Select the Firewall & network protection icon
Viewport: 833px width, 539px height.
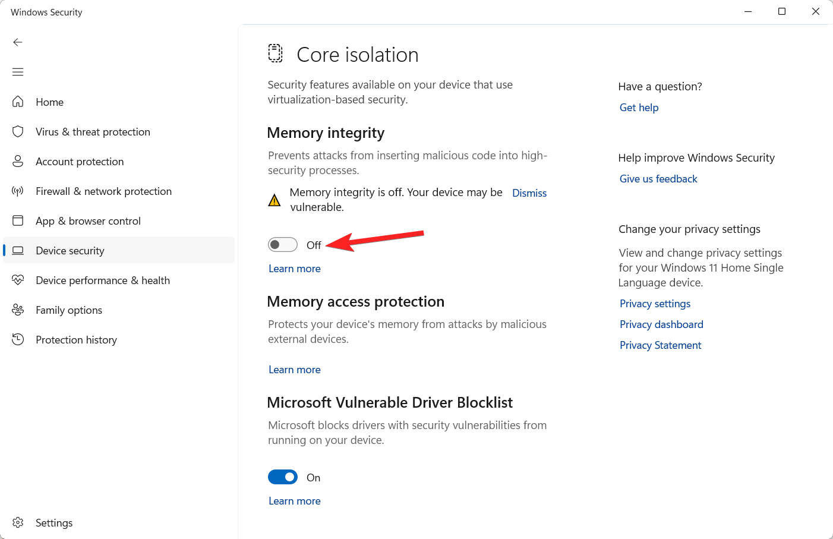coord(18,191)
